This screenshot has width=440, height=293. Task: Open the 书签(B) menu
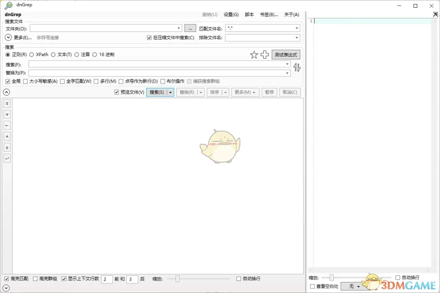(x=269, y=14)
